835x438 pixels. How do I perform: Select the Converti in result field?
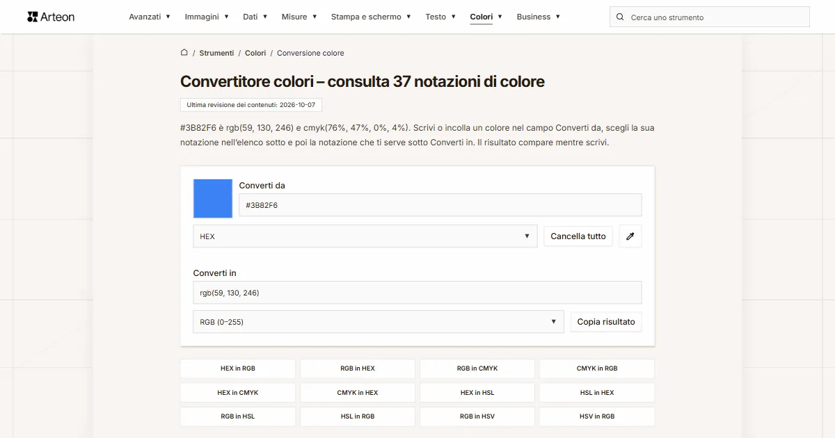(x=417, y=293)
